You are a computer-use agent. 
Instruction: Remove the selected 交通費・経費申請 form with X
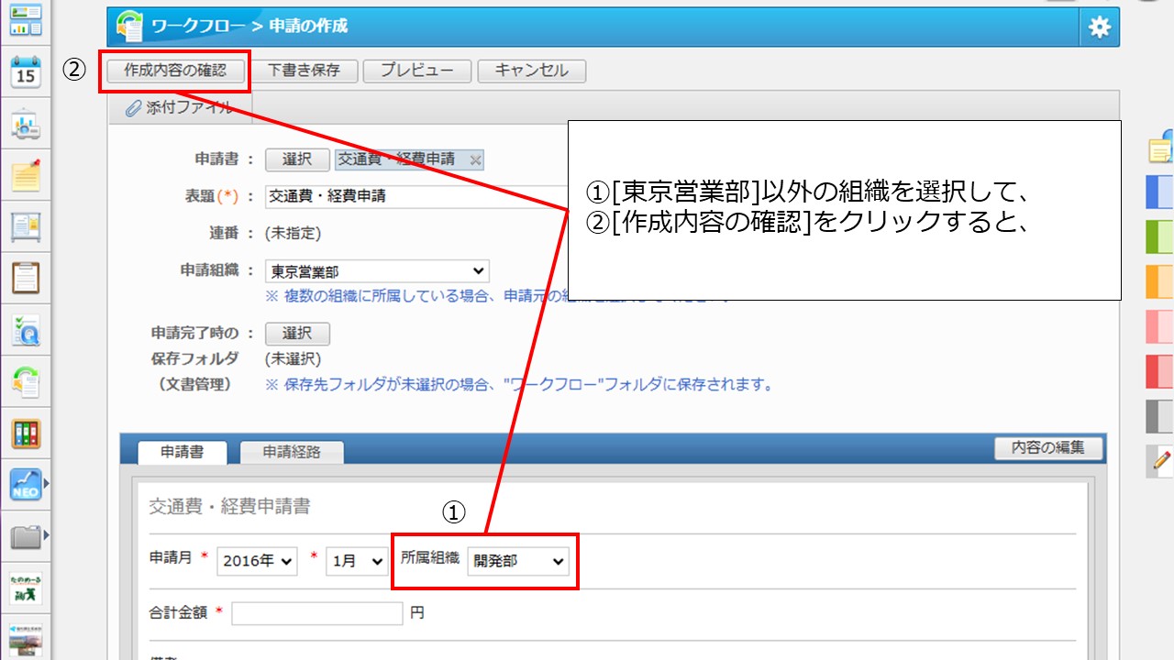click(475, 159)
